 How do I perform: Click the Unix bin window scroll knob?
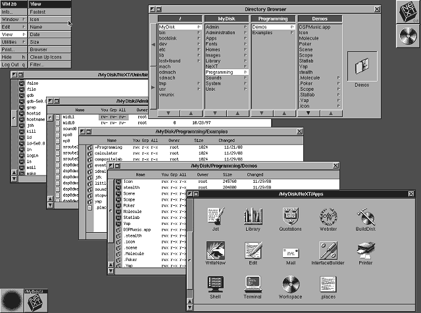[x=14, y=118]
